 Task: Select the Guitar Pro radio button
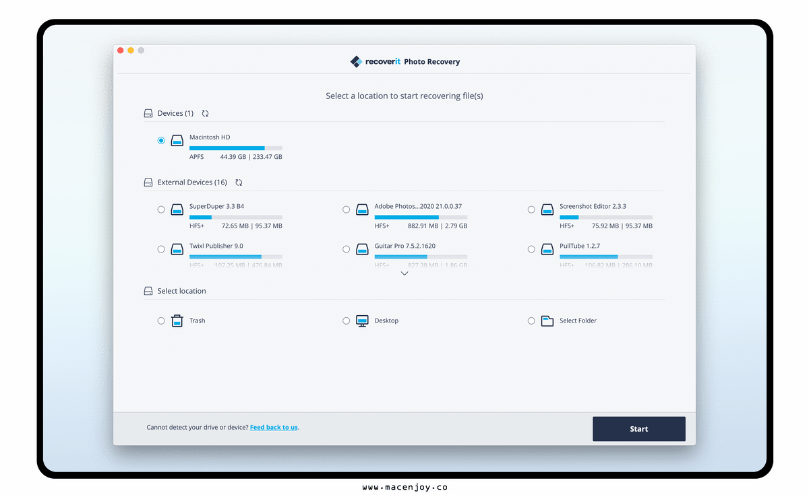tap(346, 249)
